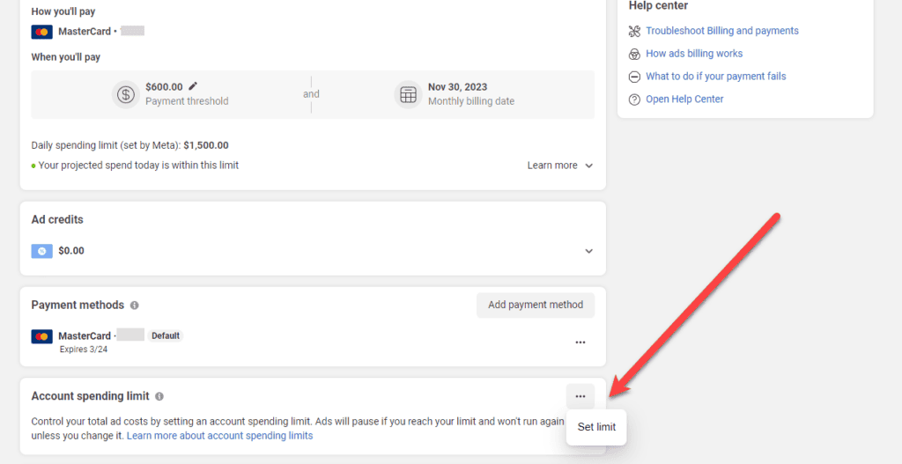Click the pencil icon beside $600.00 threshold
The image size is (902, 464).
(x=193, y=86)
